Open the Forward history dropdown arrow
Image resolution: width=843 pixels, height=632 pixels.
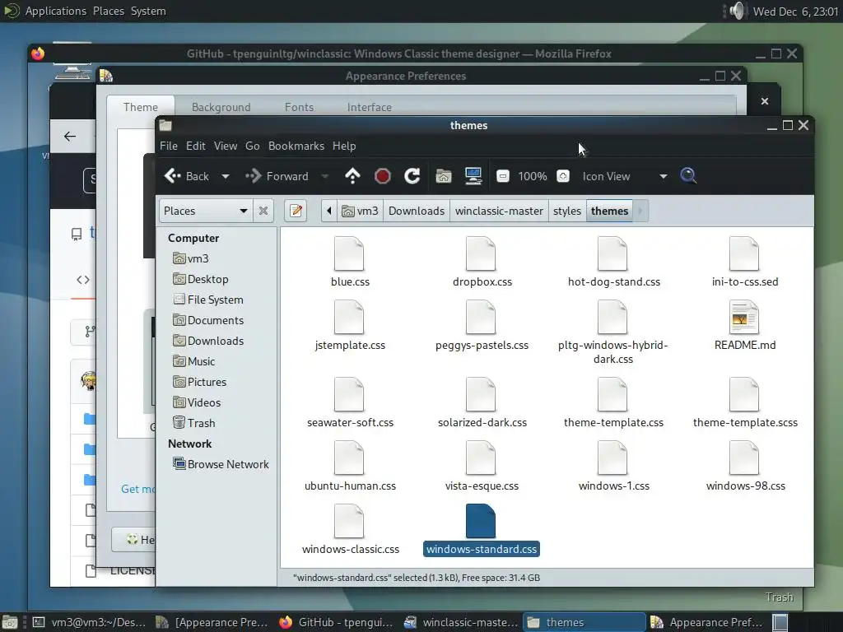(324, 176)
